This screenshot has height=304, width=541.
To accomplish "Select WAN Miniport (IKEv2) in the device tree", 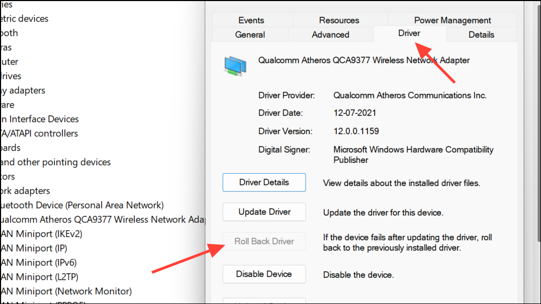I will click(42, 234).
